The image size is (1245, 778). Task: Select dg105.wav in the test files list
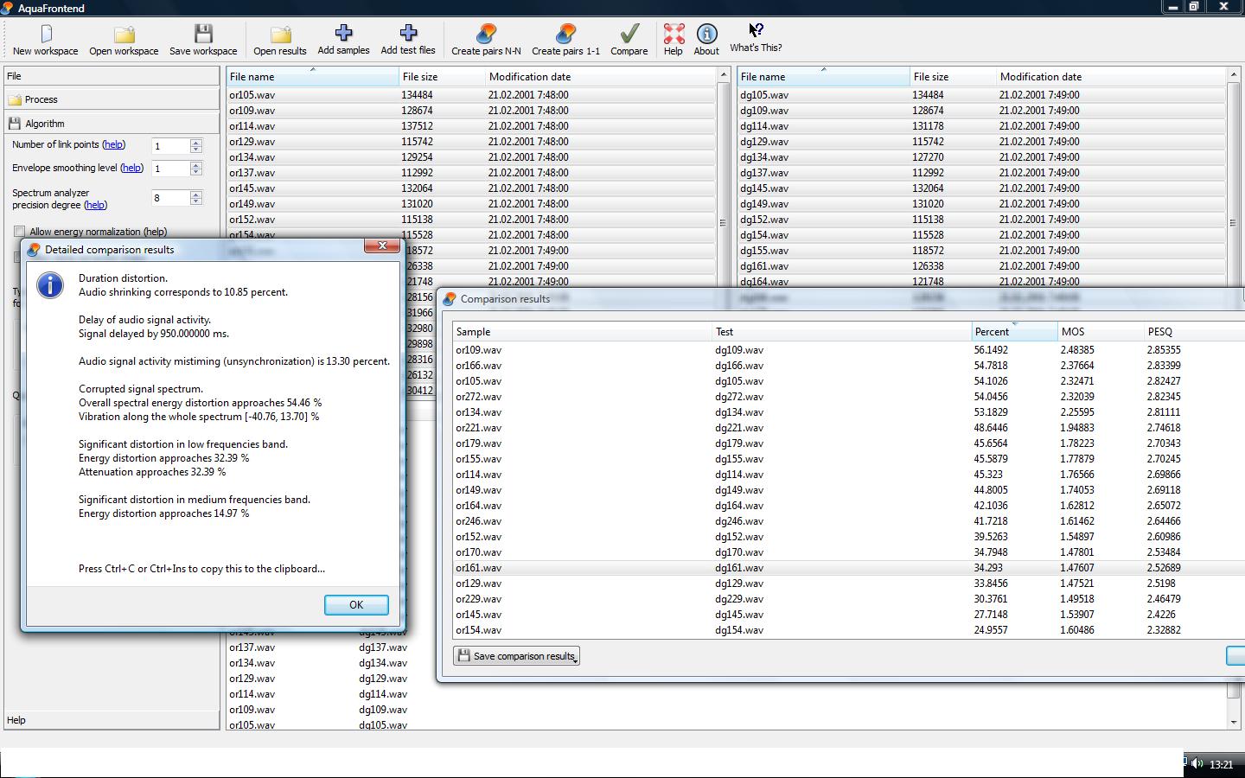point(982,95)
